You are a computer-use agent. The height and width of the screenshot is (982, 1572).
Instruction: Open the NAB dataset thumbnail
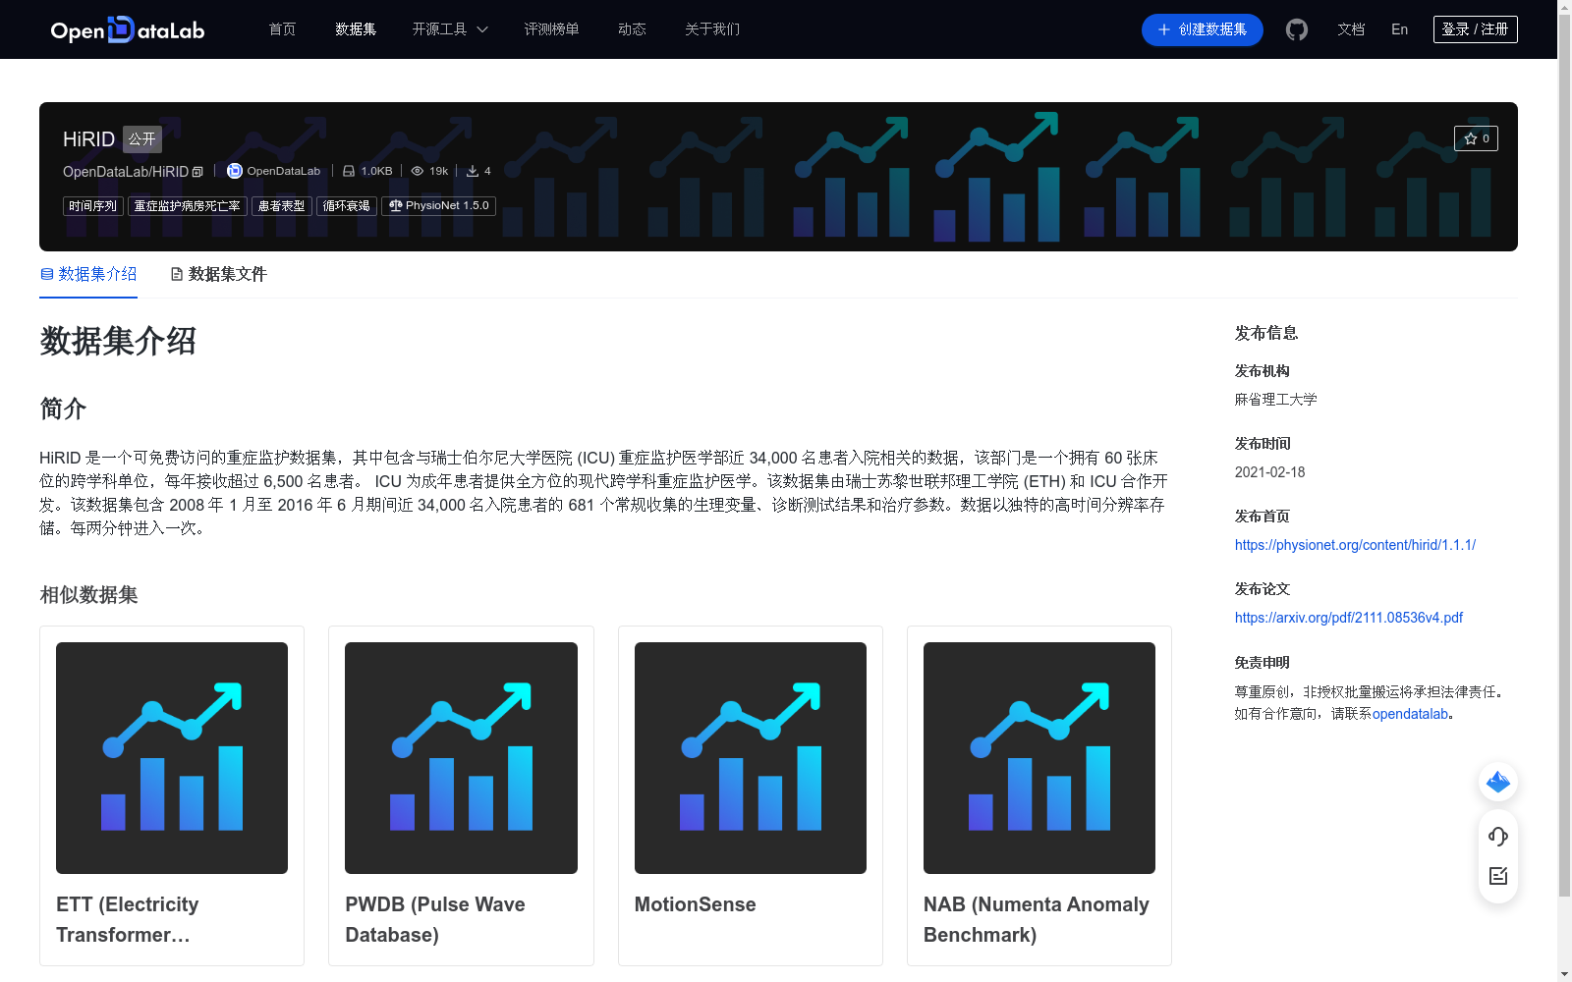coord(1039,758)
